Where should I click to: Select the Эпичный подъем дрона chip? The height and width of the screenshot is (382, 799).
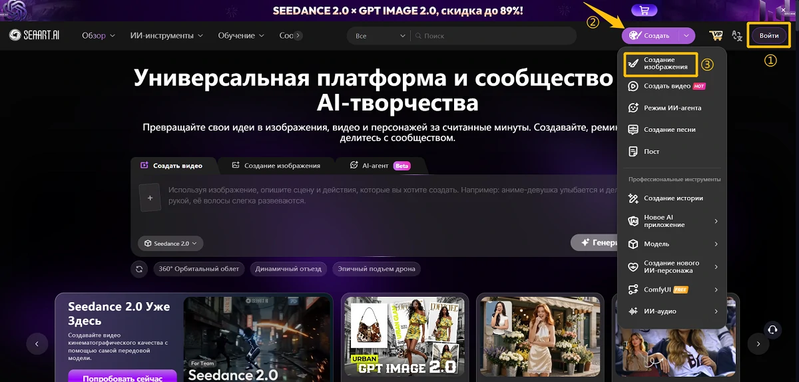click(376, 269)
